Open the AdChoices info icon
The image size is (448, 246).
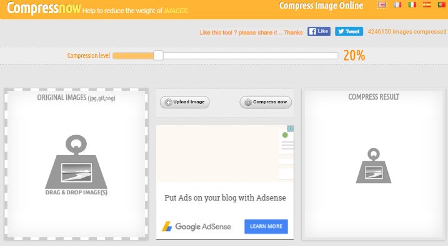291,129
